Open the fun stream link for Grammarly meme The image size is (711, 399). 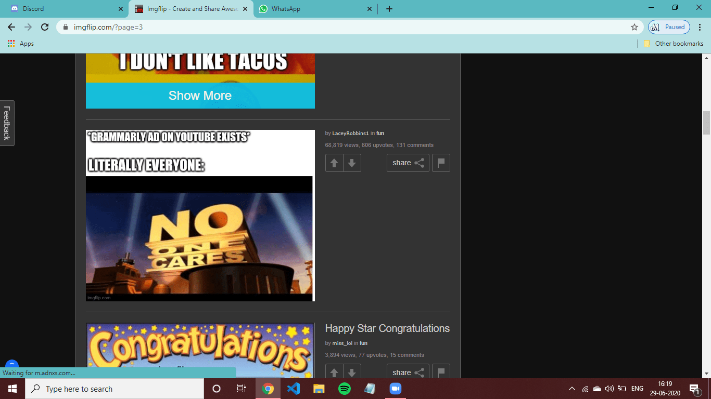pyautogui.click(x=380, y=134)
